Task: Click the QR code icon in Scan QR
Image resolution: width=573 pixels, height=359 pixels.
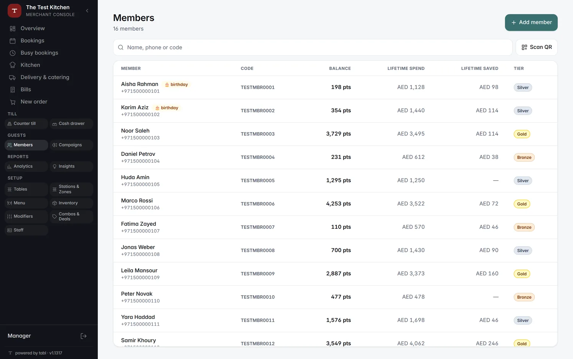Action: click(524, 47)
